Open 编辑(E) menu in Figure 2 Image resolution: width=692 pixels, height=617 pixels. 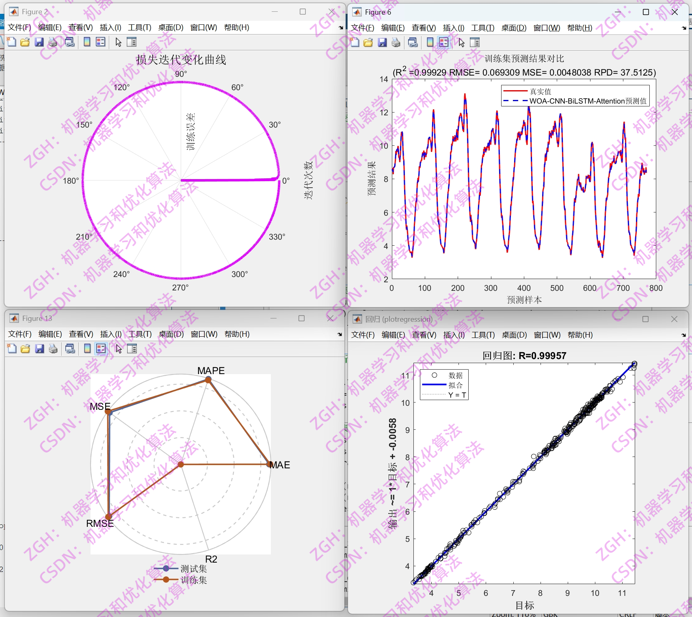point(50,27)
